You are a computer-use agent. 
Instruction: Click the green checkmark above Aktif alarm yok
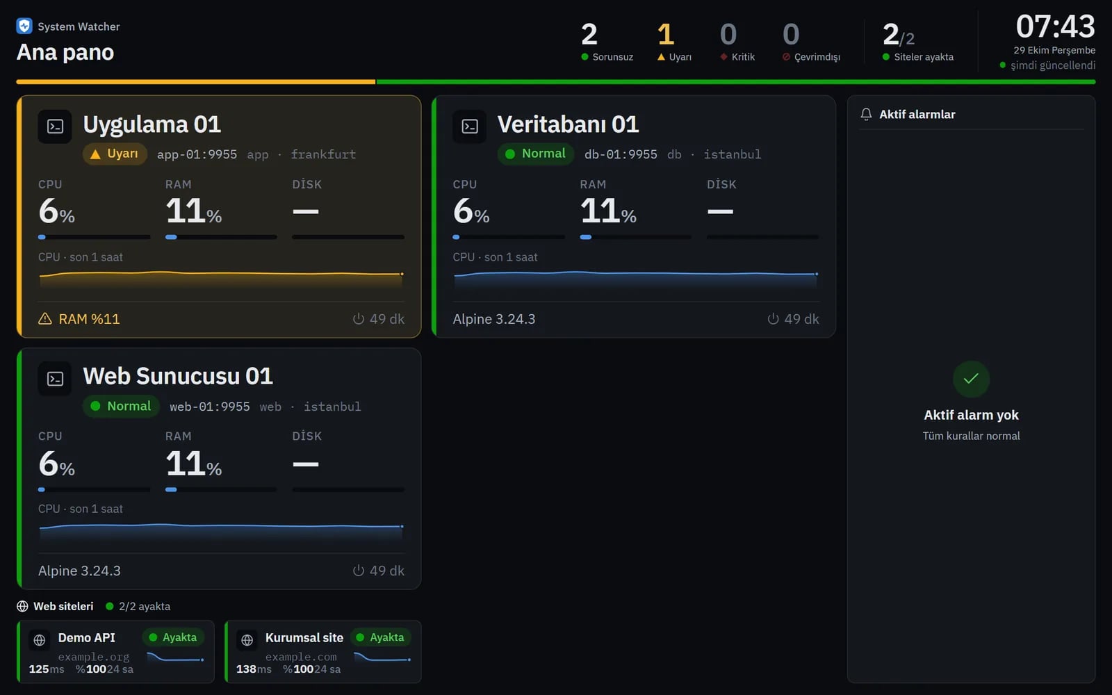point(971,379)
